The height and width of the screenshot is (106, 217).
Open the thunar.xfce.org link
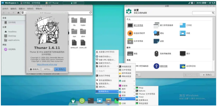click(x=47, y=65)
